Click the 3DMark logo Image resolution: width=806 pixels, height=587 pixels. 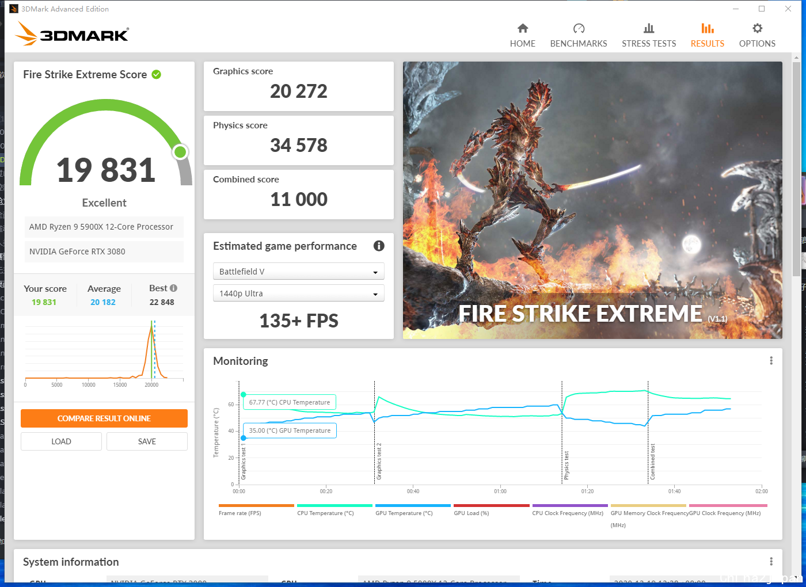(x=72, y=33)
